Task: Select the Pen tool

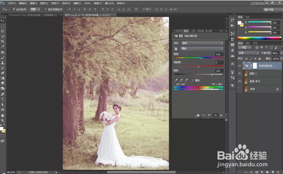Action: pyautogui.click(x=3, y=94)
